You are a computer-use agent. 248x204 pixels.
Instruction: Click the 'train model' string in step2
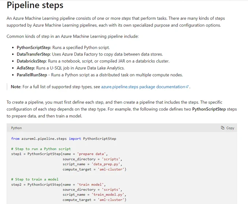pyautogui.click(x=90, y=185)
